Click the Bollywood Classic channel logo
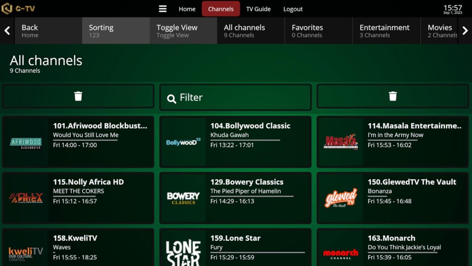 (183, 142)
